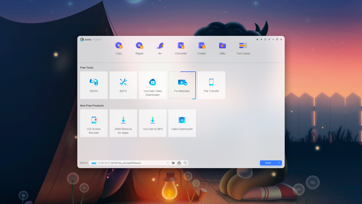The height and width of the screenshot is (204, 362).
Task: Click the mini-window icon in title bar
Action: tap(265, 39)
